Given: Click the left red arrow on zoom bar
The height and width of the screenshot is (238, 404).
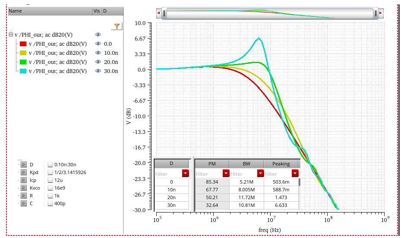Looking at the screenshot, I should [158, 13].
